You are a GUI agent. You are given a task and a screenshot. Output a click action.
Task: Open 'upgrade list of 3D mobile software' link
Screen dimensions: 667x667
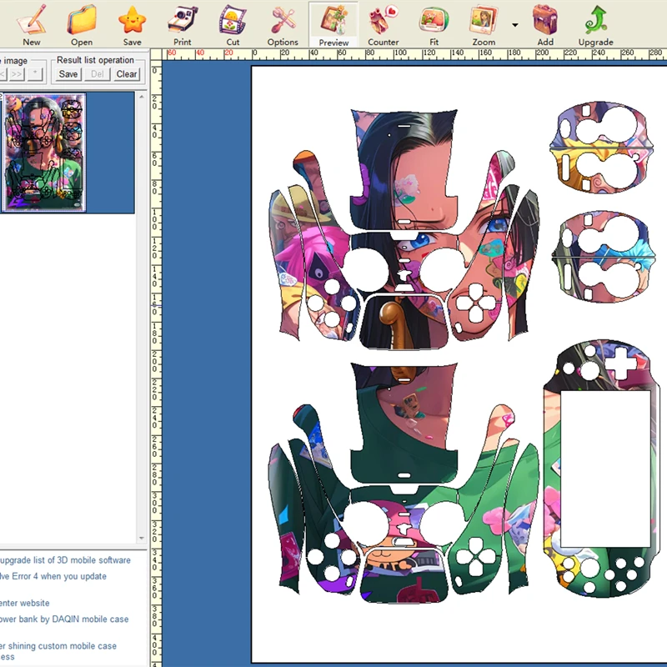click(x=65, y=560)
